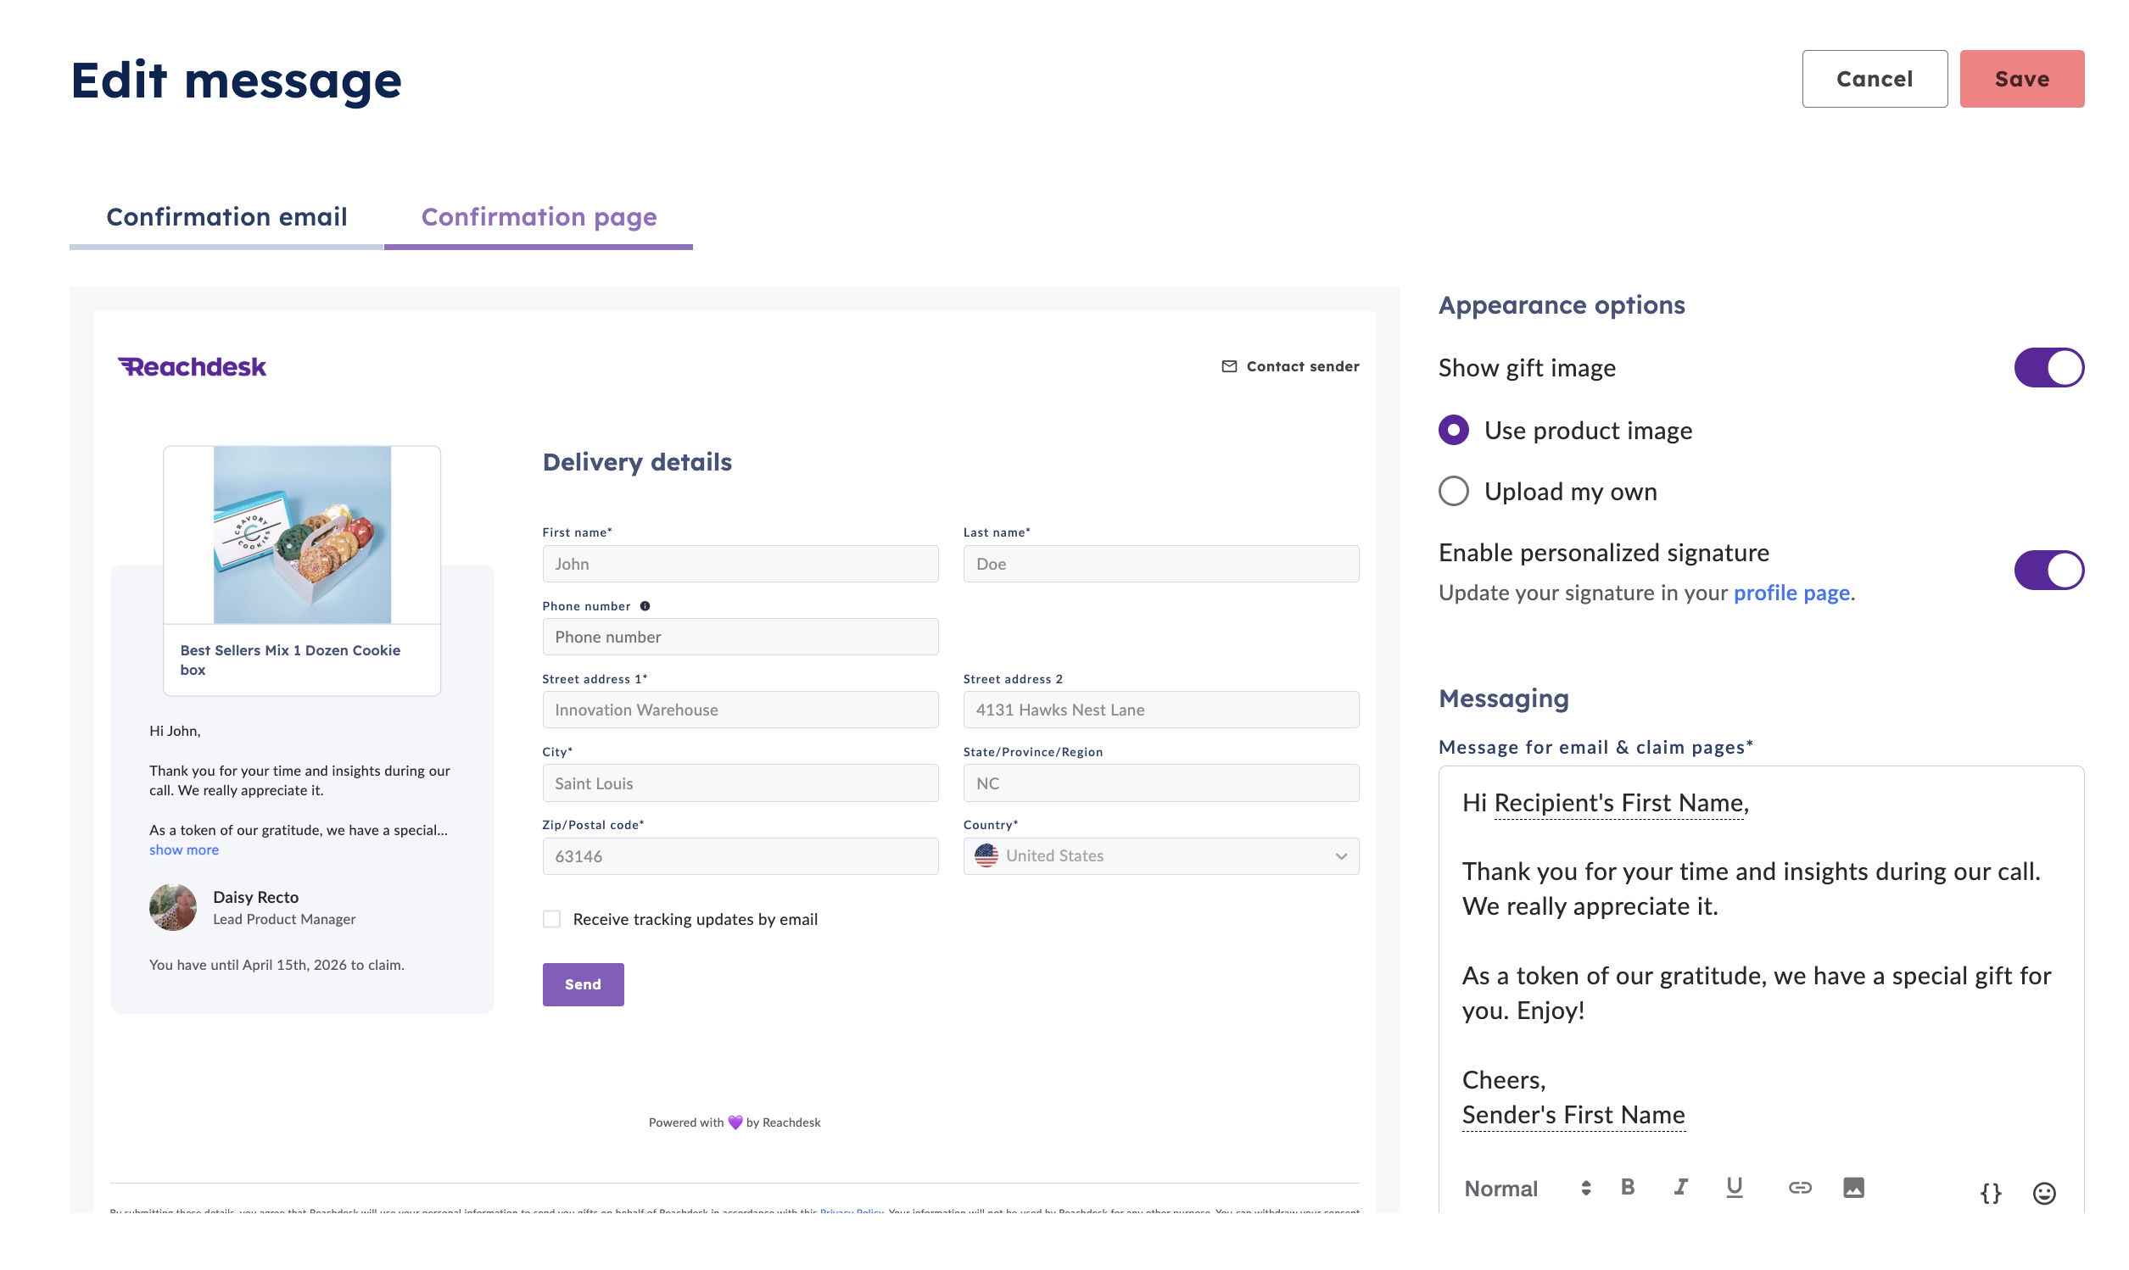
Task: Open merge variables with curly braces icon
Action: [x=1991, y=1193]
